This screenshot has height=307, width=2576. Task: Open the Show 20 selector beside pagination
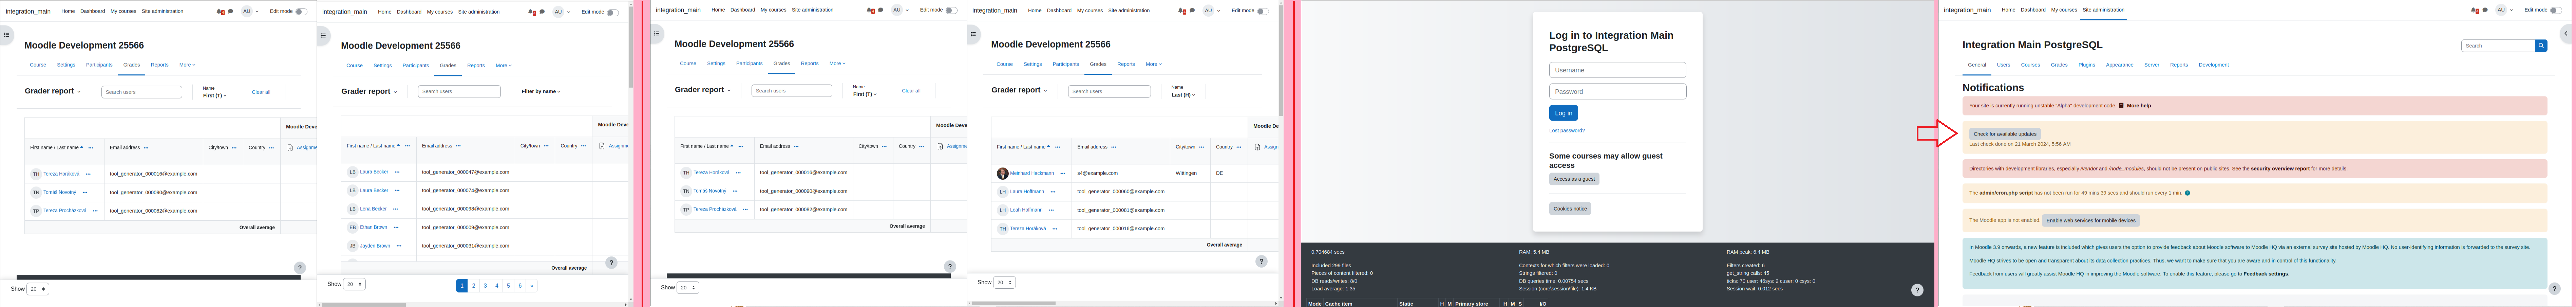354,284
